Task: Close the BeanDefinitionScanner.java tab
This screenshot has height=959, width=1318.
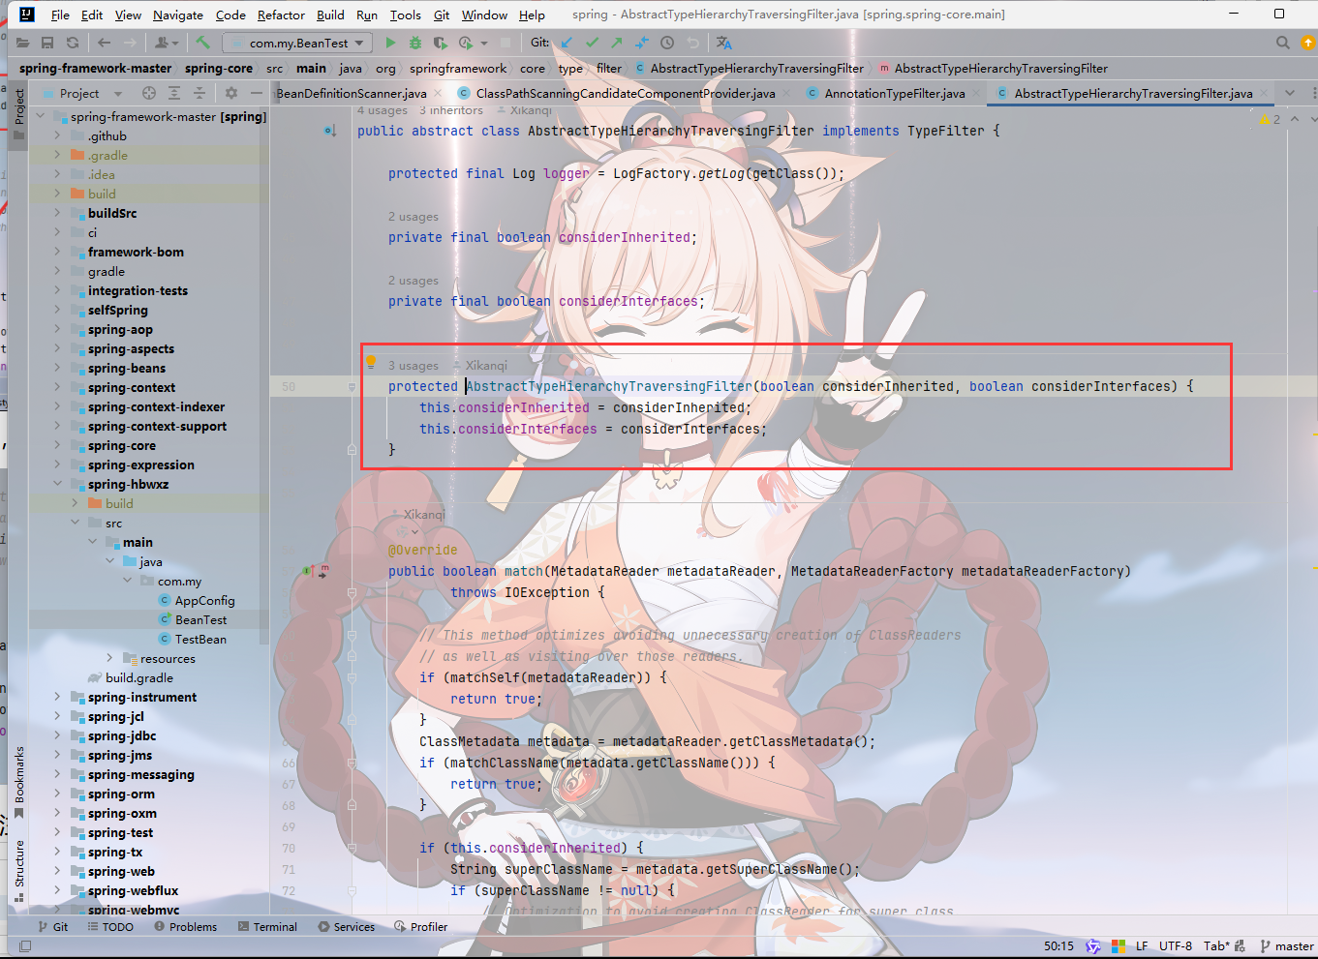Action: click(438, 93)
